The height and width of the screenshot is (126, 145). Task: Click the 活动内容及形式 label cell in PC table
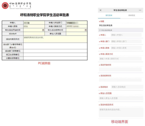tap(13, 39)
